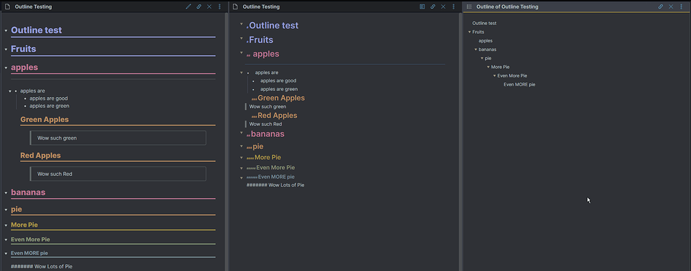This screenshot has height=271, width=691.
Task: Jump to 'apples' from Outline tree
Action: pyautogui.click(x=485, y=41)
